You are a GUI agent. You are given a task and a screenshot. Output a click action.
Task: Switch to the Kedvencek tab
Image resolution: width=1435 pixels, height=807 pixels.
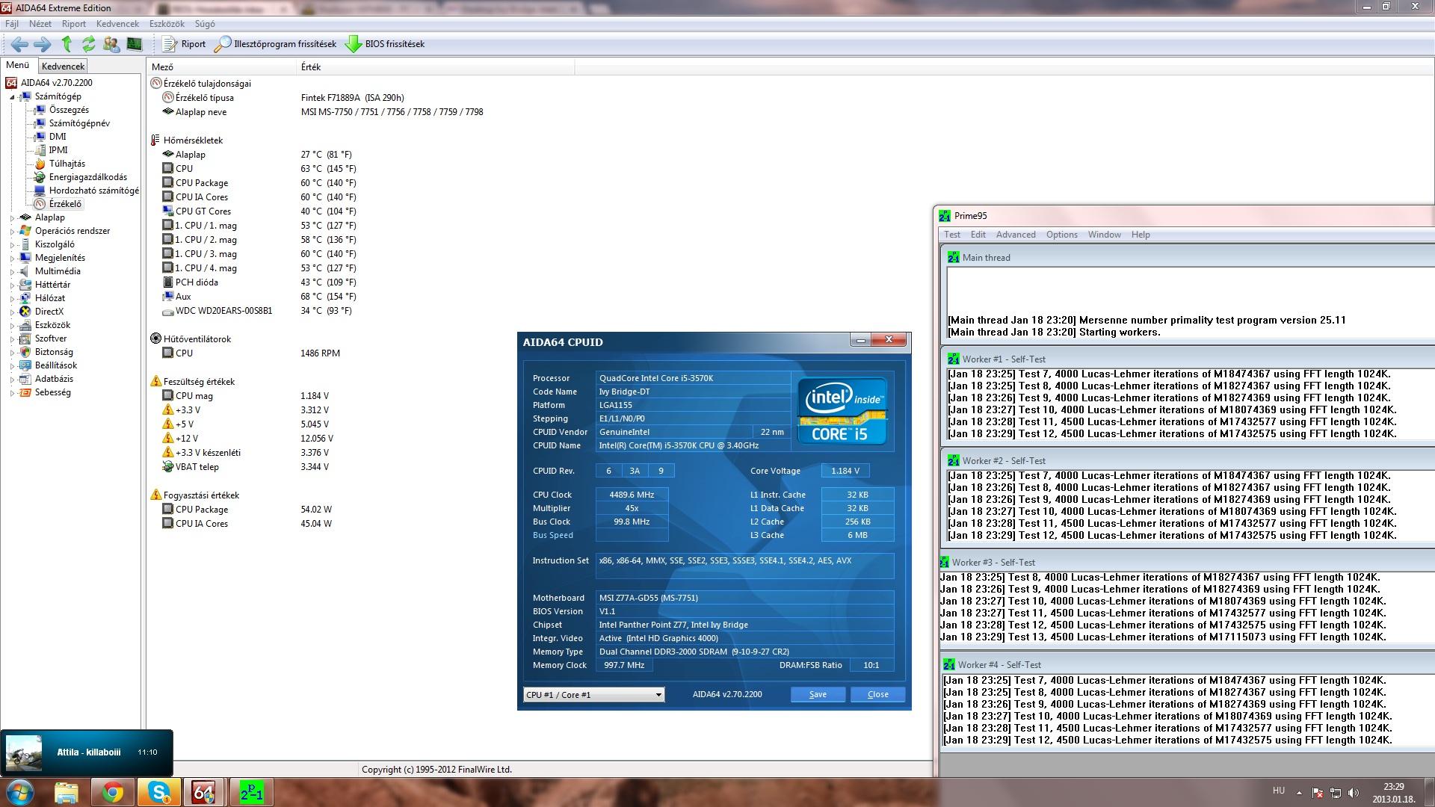[63, 67]
